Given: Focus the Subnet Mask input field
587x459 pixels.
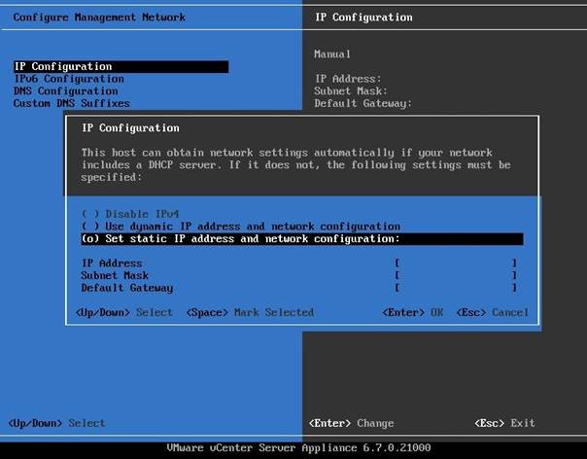Looking at the screenshot, I should tap(456, 275).
